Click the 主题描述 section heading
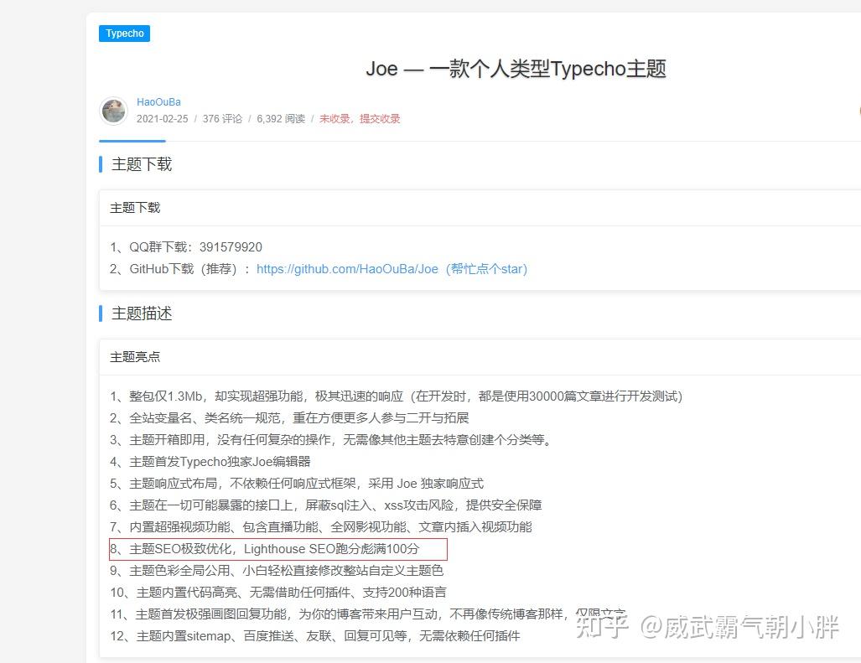 (141, 313)
